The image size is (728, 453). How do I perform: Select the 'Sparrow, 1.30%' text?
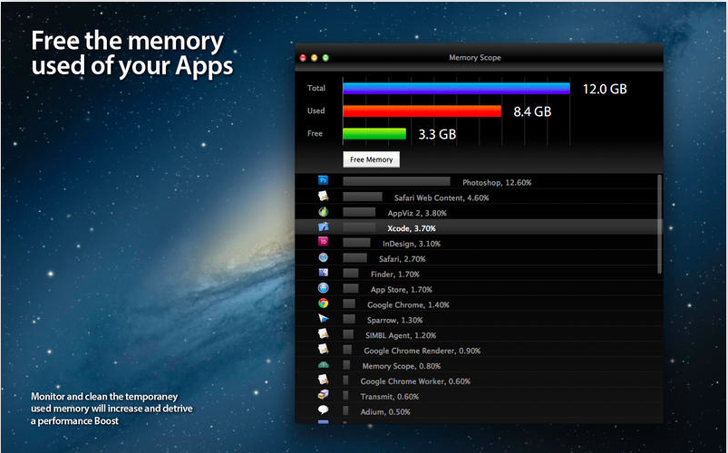click(x=394, y=320)
